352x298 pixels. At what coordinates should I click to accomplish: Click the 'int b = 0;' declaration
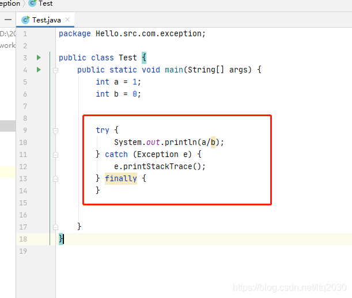tap(118, 94)
